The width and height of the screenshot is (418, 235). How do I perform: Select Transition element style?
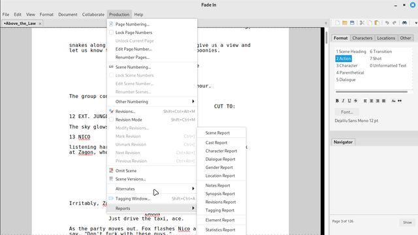pyautogui.click(x=381, y=52)
